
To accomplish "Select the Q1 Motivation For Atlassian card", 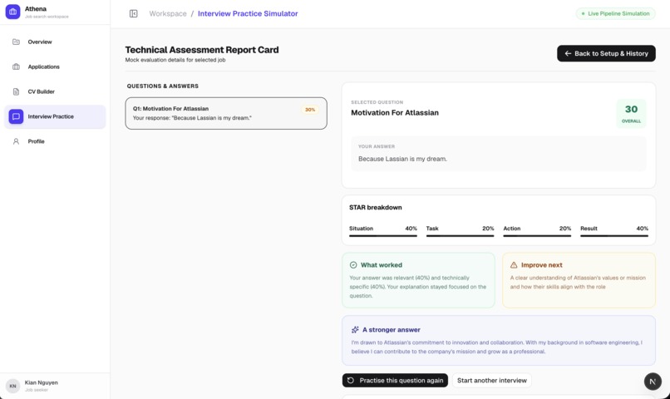I will 226,113.
